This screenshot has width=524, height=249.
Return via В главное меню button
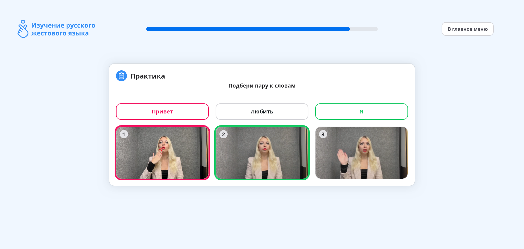(468, 29)
